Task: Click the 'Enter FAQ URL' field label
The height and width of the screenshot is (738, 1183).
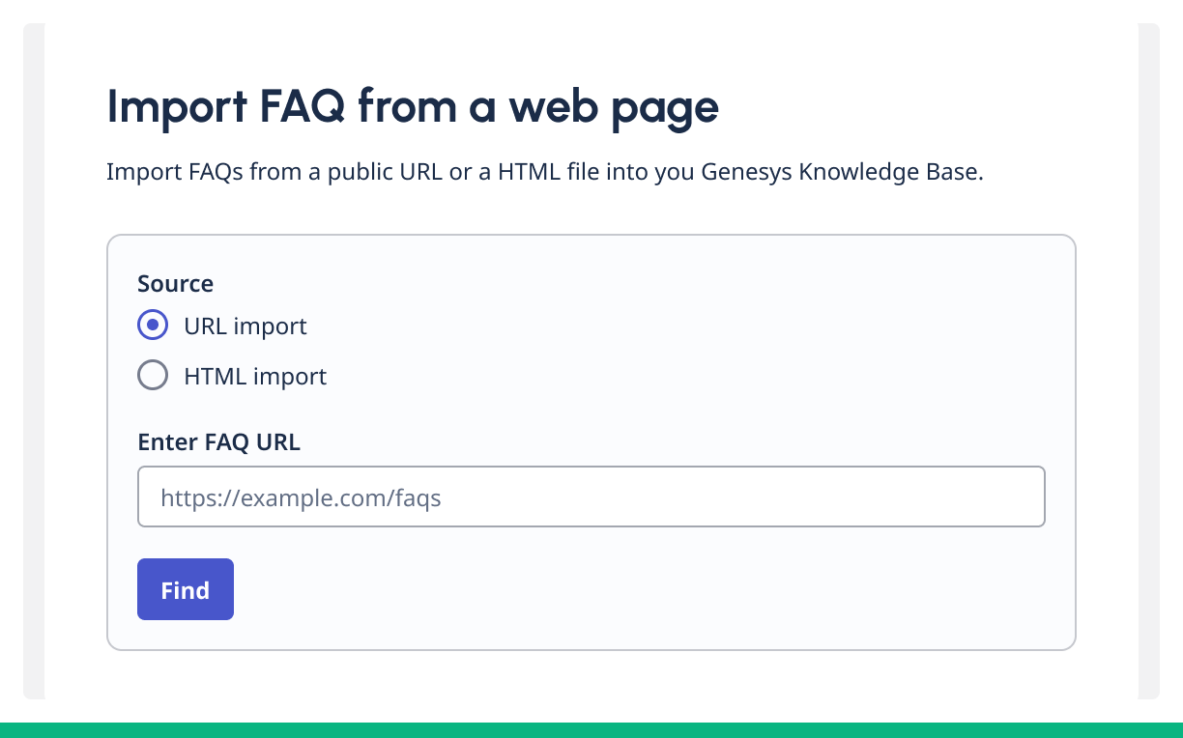Action: [218, 442]
